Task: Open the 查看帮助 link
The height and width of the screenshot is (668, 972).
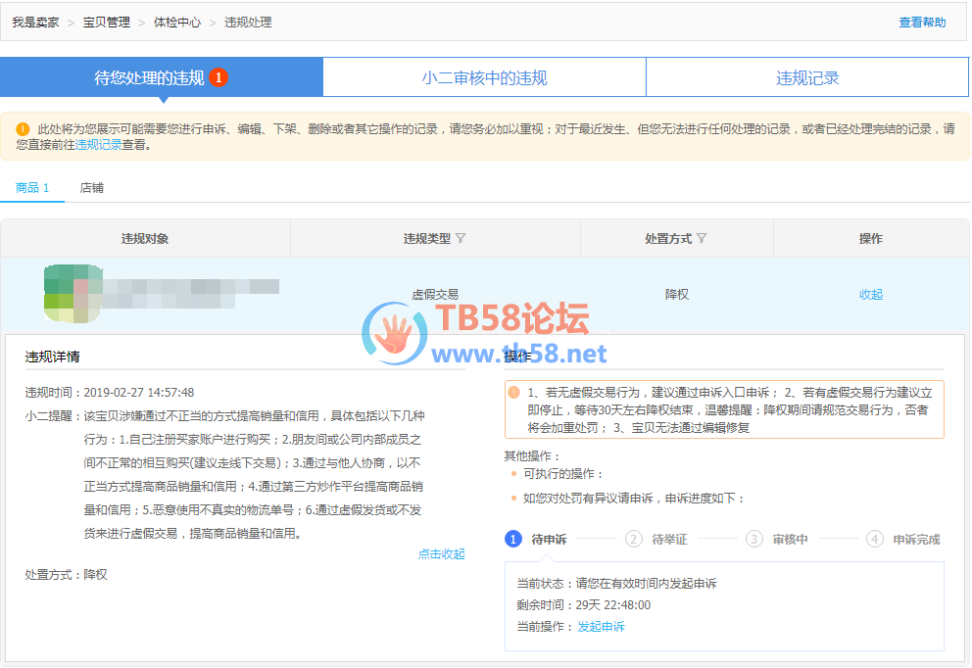Action: point(922,23)
